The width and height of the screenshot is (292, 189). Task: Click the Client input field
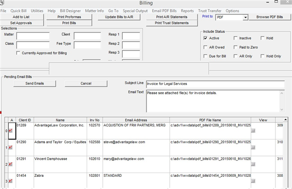click(87, 35)
